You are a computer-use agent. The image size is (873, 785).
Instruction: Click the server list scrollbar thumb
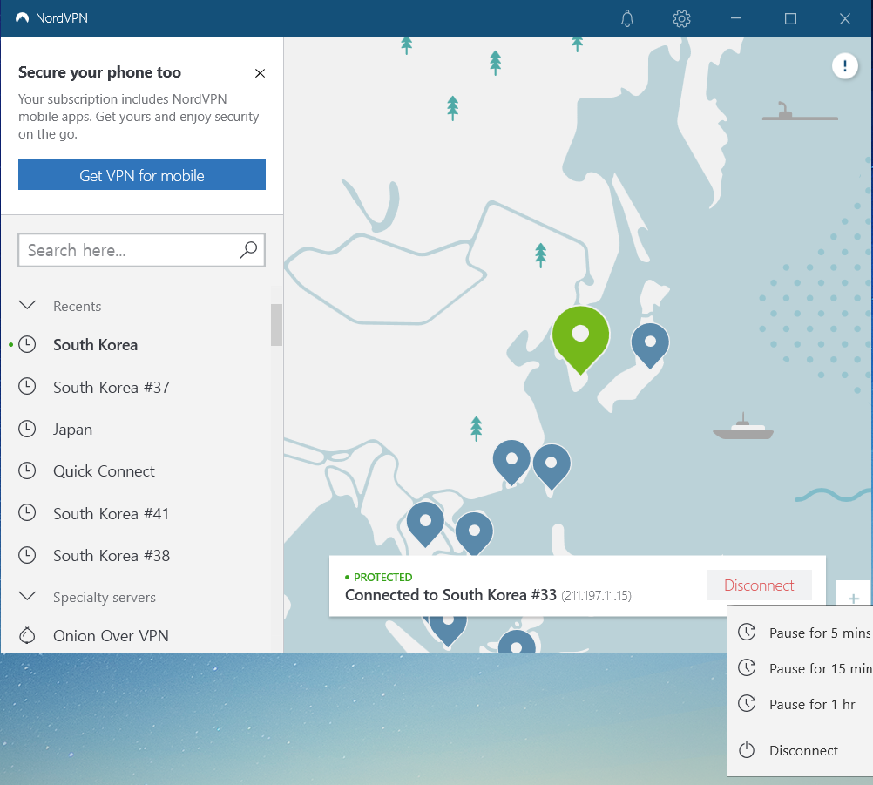click(276, 325)
